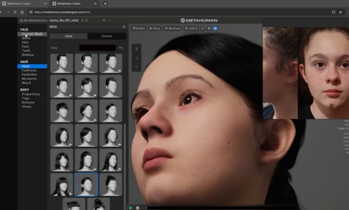Click the MetaHuman logo
The width and height of the screenshot is (349, 210).
199,20
